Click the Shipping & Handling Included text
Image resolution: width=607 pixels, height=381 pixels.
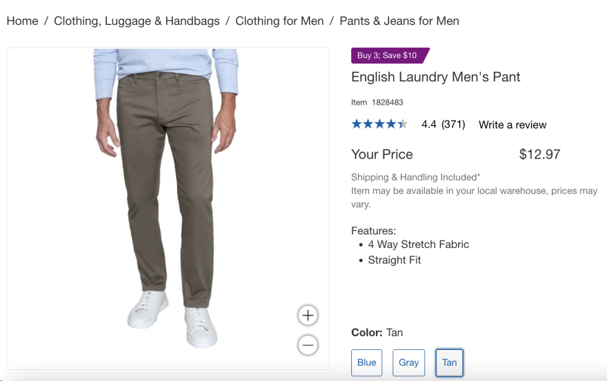coord(415,177)
